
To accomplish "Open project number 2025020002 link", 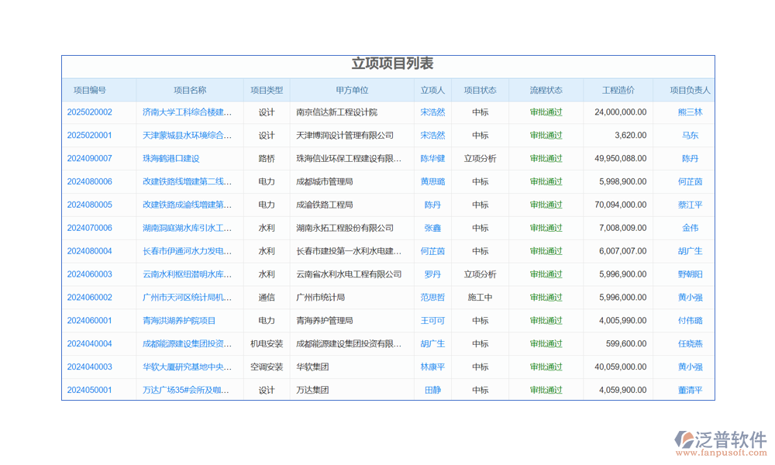I will [x=89, y=112].
